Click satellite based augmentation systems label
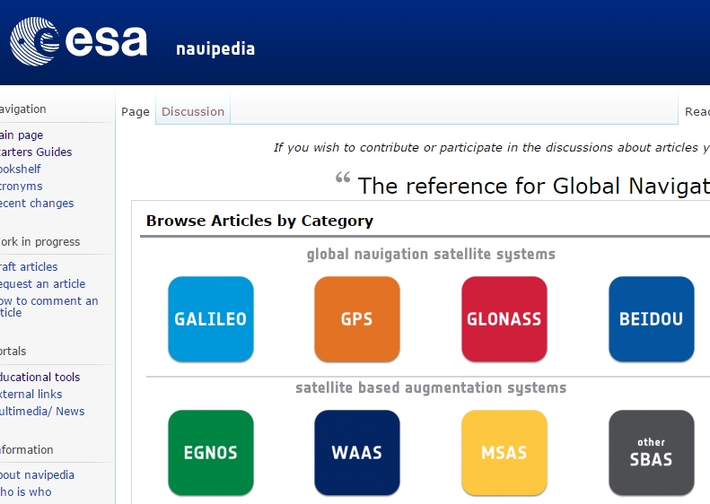The width and height of the screenshot is (710, 504). (x=431, y=387)
